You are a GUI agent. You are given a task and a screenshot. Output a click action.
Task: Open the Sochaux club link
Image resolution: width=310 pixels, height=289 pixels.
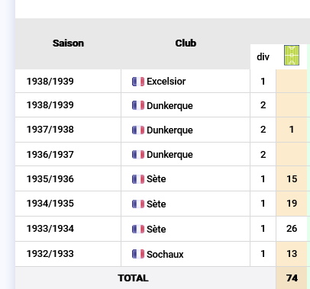point(165,254)
